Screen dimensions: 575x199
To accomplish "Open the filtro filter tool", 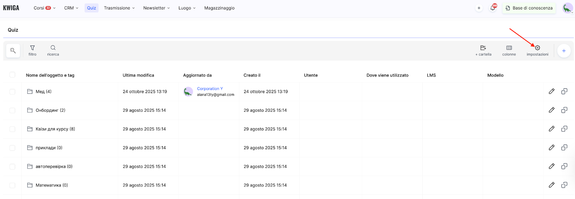I will pos(32,50).
